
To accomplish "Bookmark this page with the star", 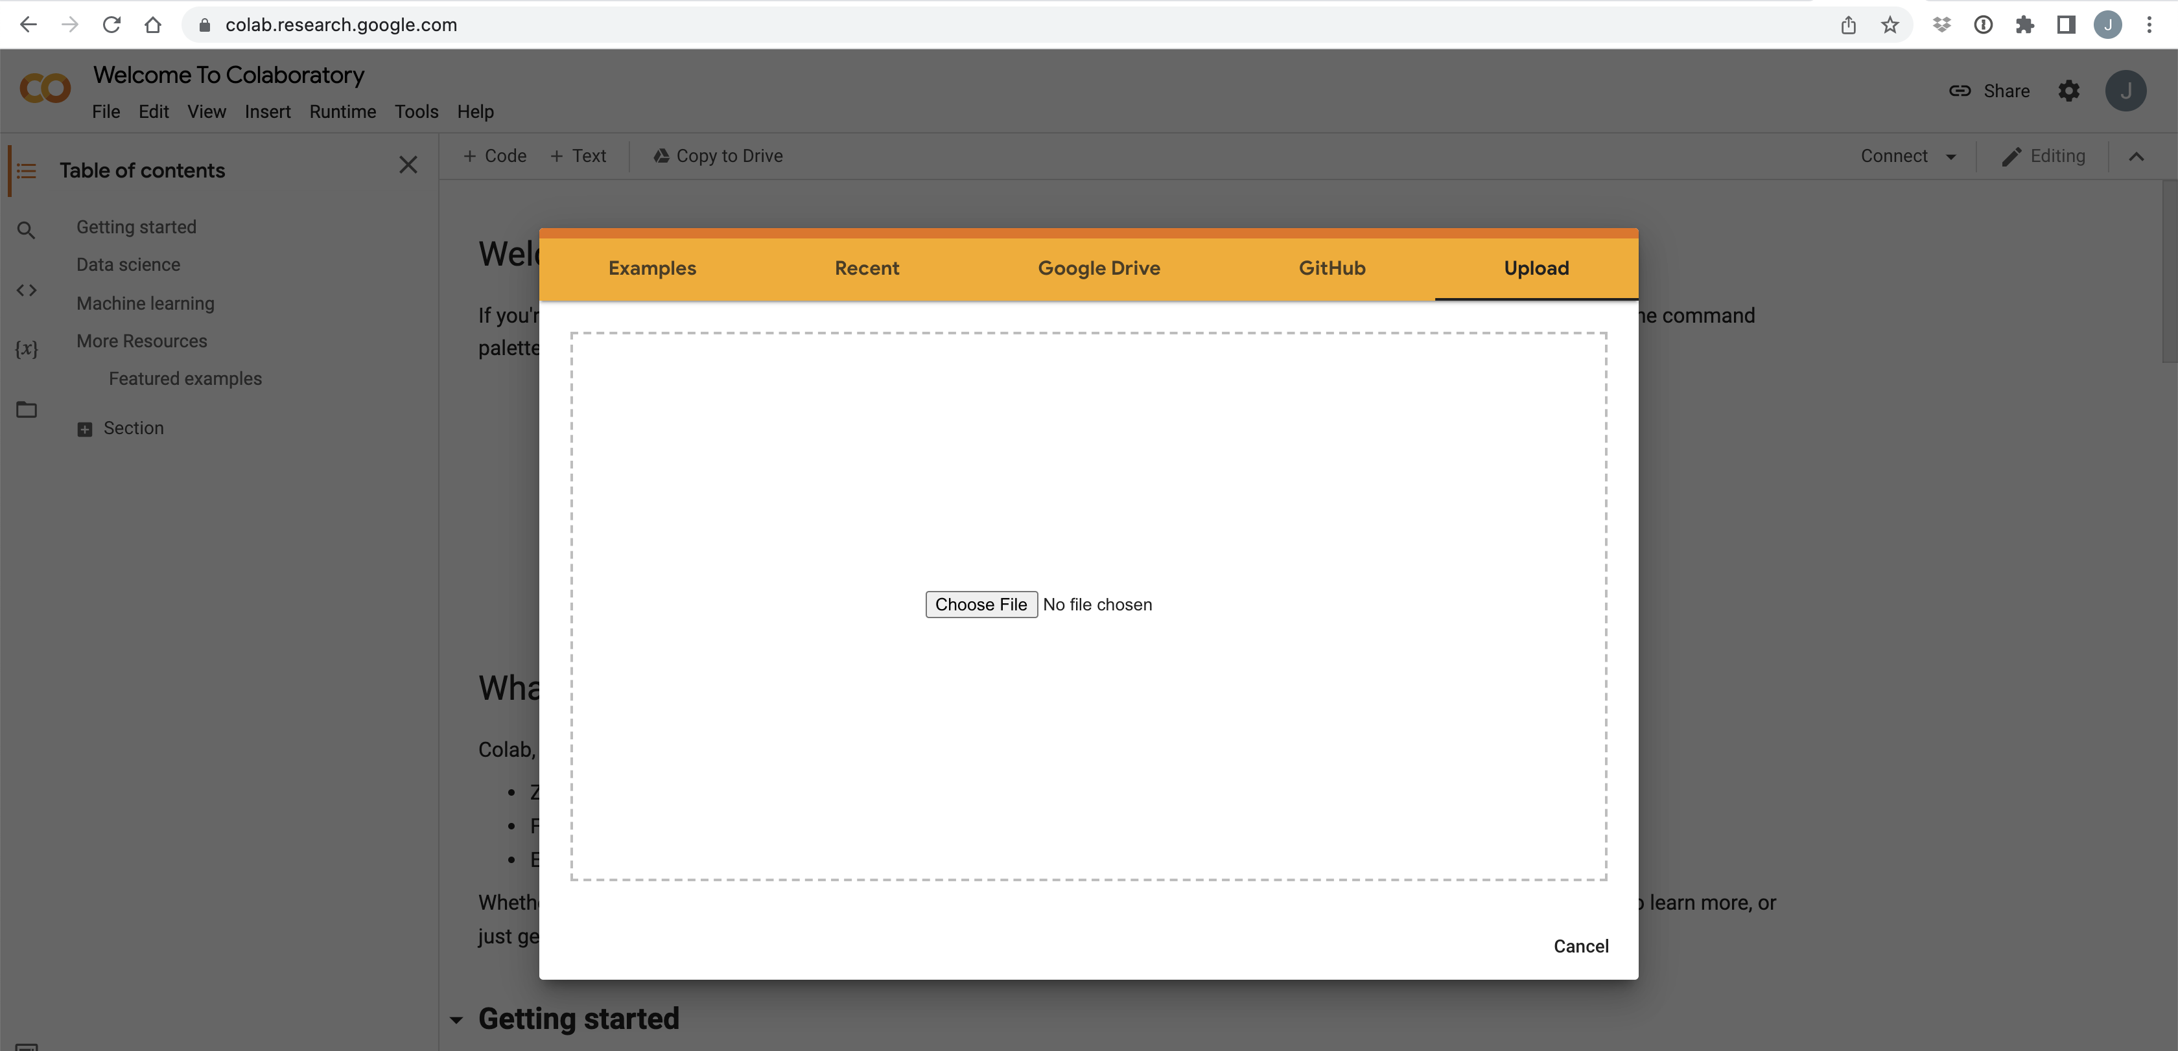I will [x=1890, y=25].
